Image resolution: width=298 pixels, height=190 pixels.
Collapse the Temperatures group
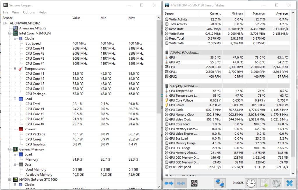point(15,69)
